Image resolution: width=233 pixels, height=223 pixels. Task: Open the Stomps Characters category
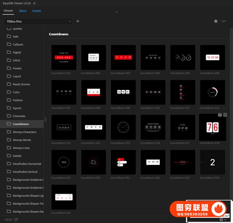tap(24, 132)
